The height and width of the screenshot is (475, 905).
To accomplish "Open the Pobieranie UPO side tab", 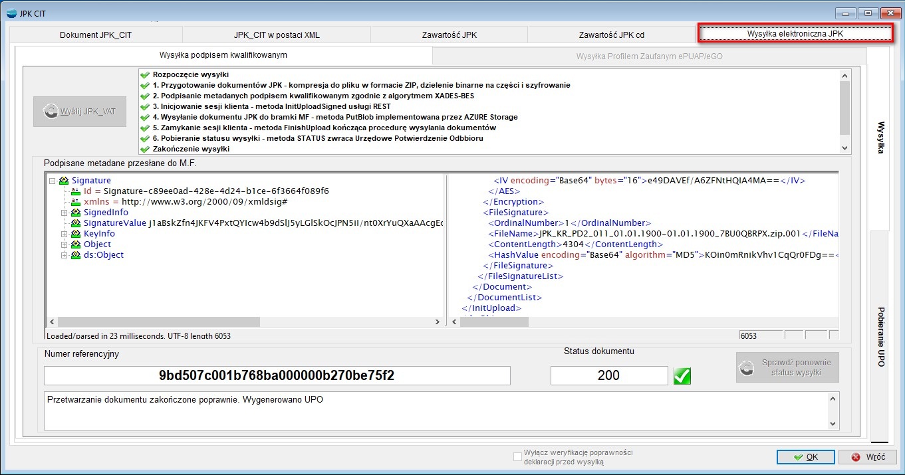I will (880, 336).
